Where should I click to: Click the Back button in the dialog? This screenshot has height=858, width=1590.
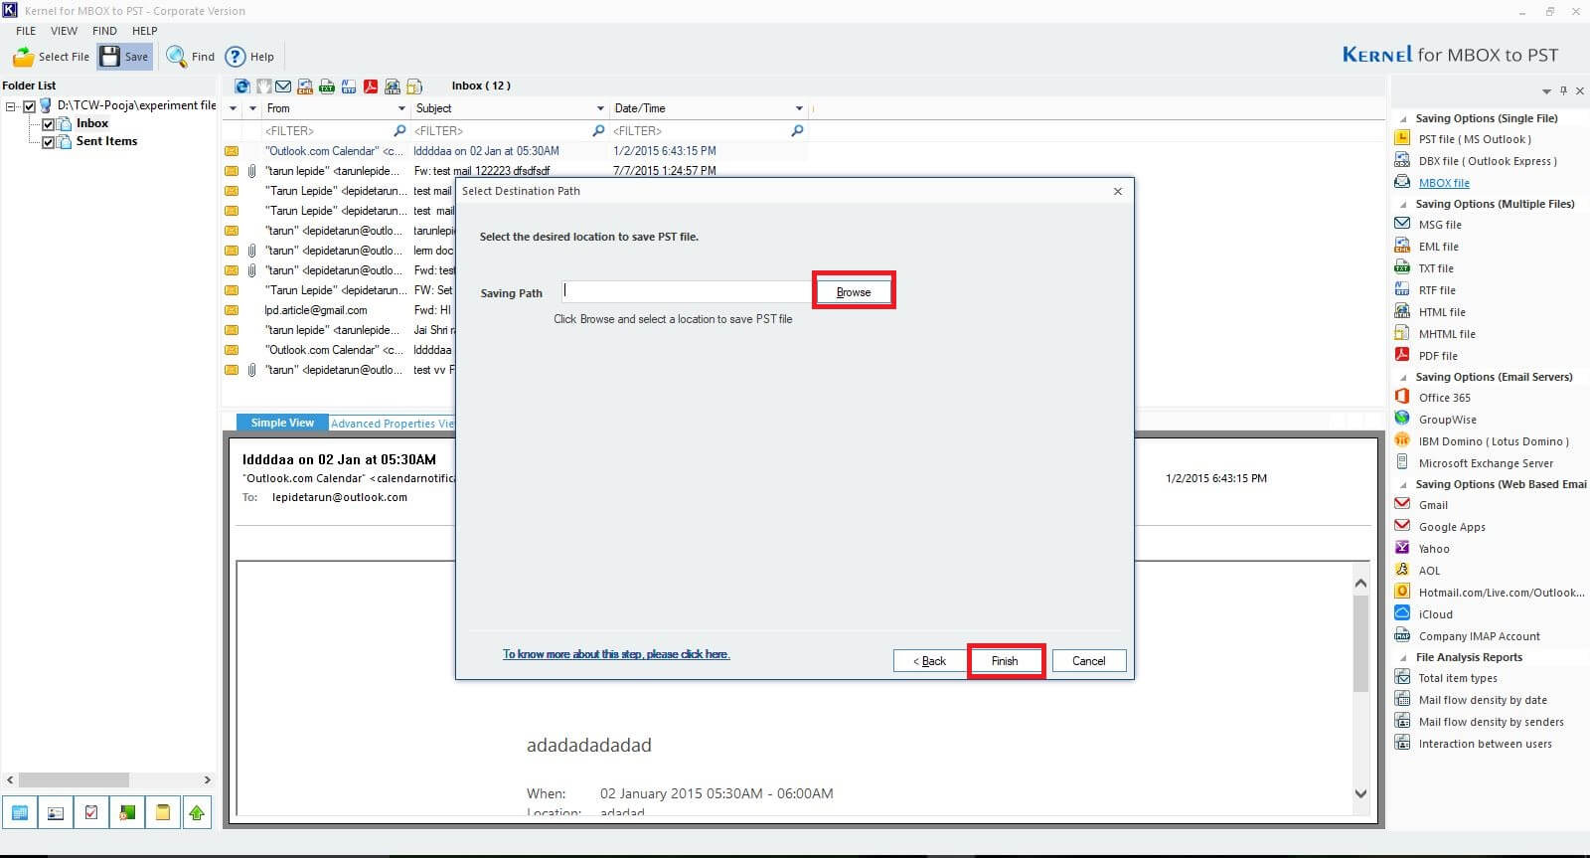click(x=930, y=660)
